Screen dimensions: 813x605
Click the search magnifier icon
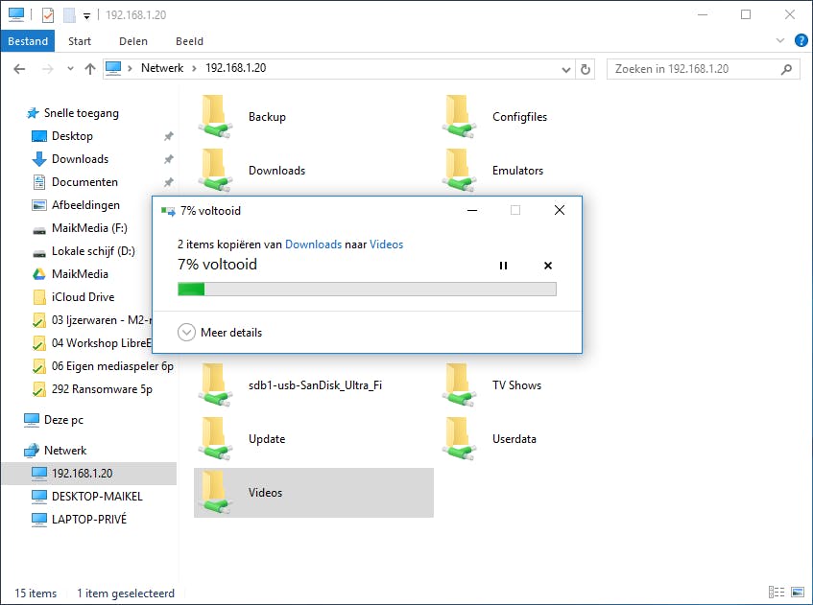pos(786,69)
